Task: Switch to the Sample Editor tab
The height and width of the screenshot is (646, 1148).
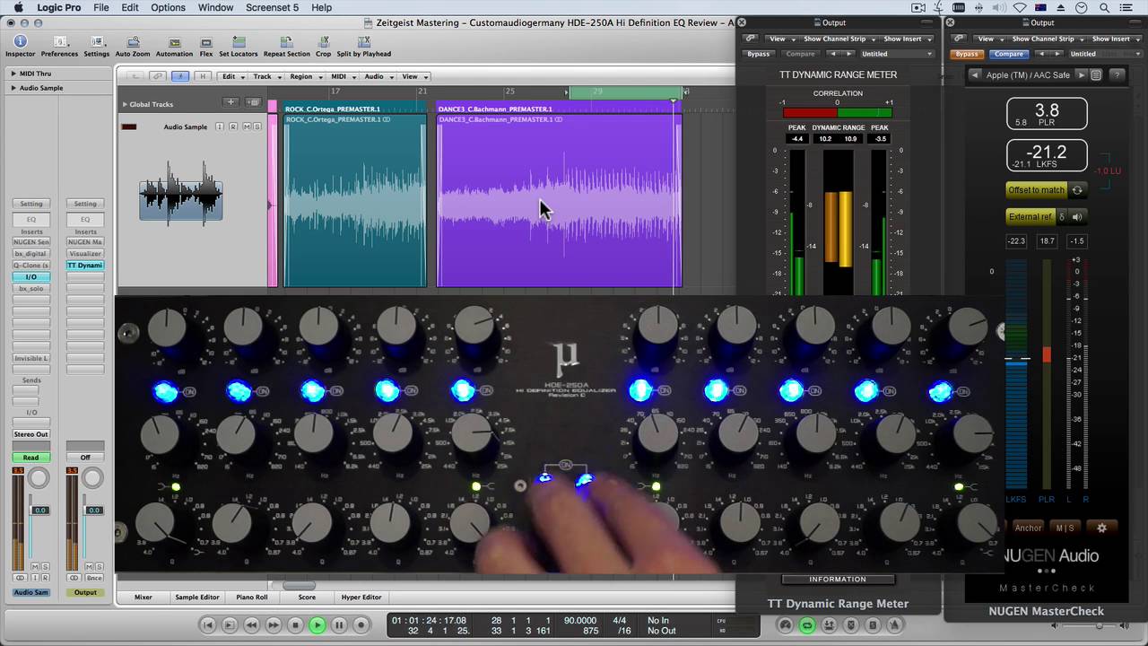Action: pos(197,597)
